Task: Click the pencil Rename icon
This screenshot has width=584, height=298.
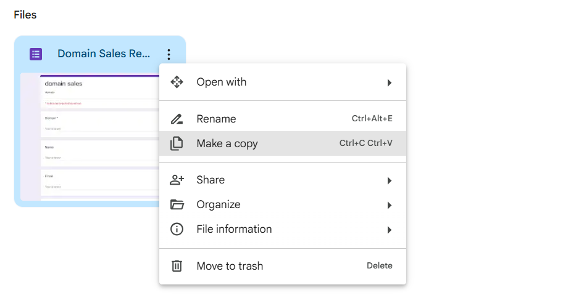Action: coord(177,119)
